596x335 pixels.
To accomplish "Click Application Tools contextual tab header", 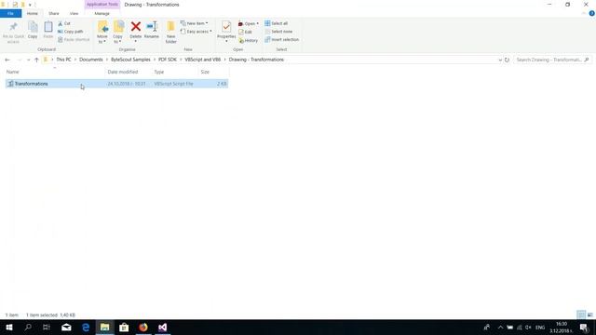I will pos(102,5).
